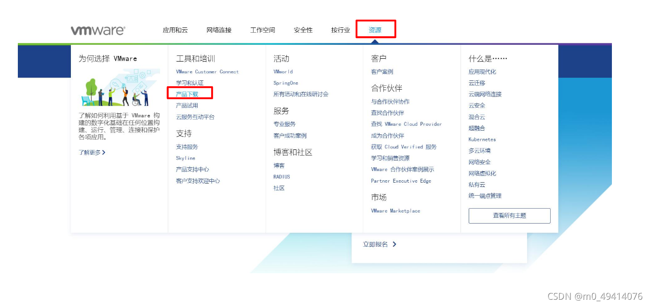Open the SpringOne link

coord(286,83)
